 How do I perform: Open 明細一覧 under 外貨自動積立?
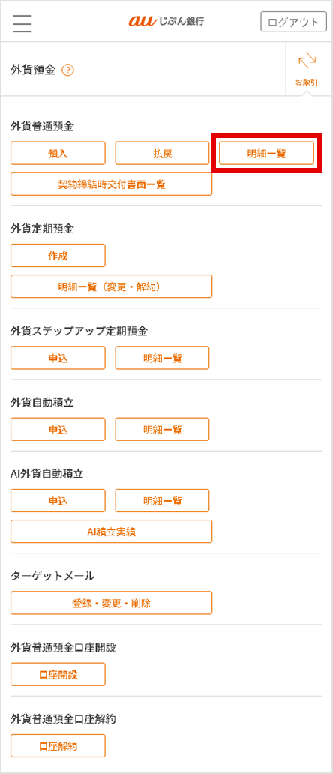coord(162,430)
